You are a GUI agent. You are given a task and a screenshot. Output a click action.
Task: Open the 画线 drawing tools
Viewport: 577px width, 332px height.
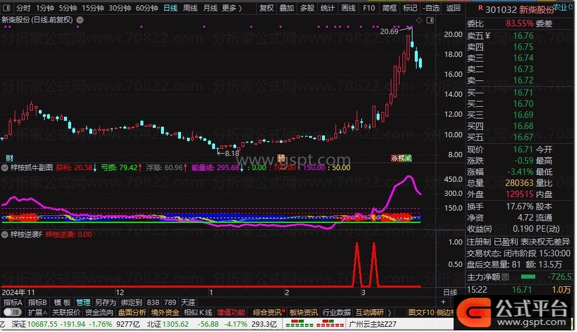click(348, 8)
